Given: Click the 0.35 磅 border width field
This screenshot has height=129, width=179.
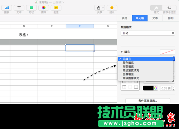Looking at the screenshot, I should pyautogui.click(x=166, y=88).
